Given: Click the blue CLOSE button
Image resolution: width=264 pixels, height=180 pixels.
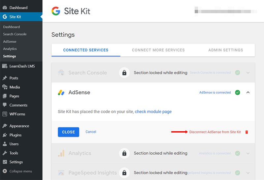Looking at the screenshot, I should click(x=69, y=132).
